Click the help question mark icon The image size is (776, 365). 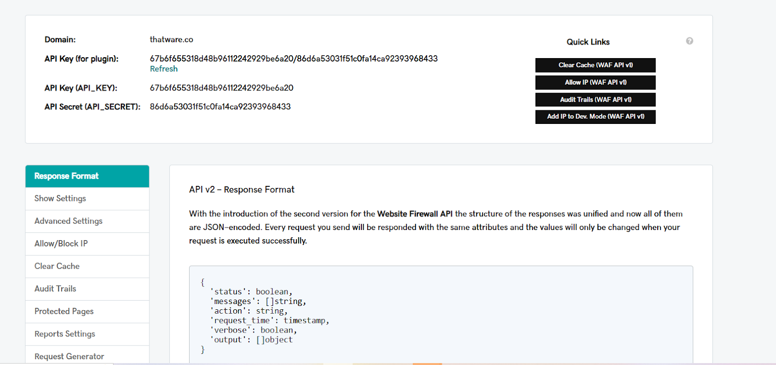tap(689, 41)
